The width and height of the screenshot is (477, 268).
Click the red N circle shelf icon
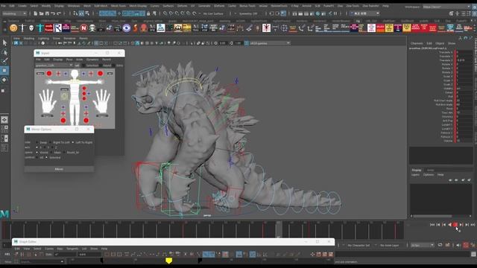(x=83, y=28)
